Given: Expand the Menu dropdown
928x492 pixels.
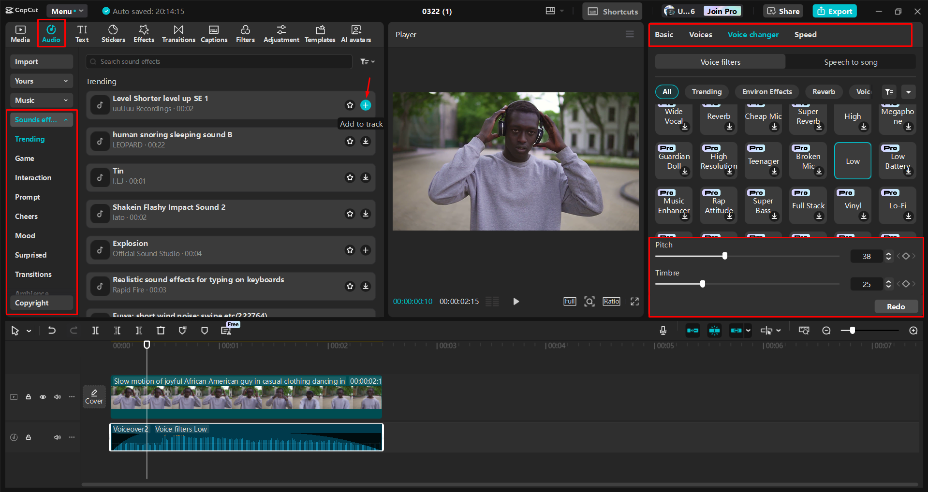Looking at the screenshot, I should (67, 11).
